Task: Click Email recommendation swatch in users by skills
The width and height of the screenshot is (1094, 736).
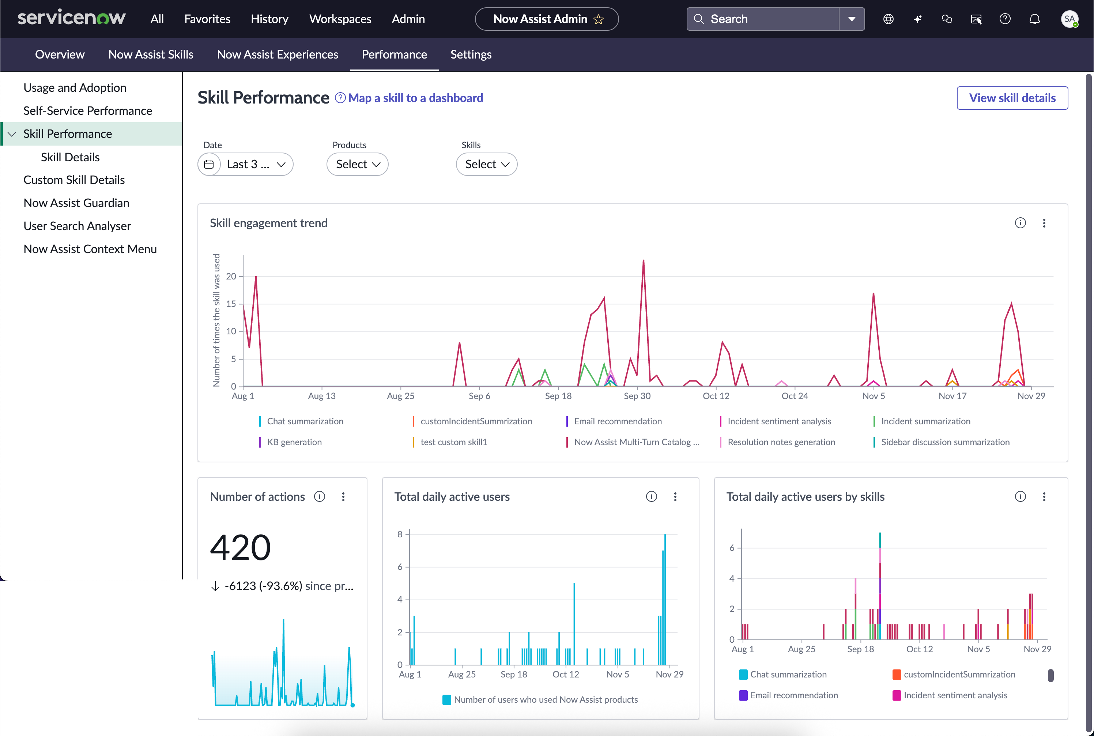Action: coord(743,695)
